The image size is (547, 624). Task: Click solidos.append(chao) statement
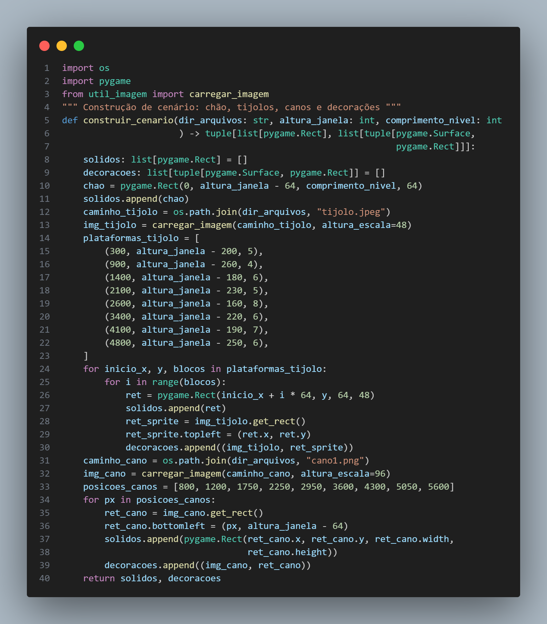136,199
